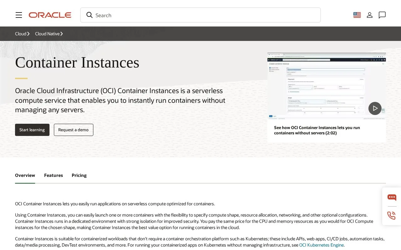
Task: Open the hamburger navigation menu
Action: tap(19, 15)
